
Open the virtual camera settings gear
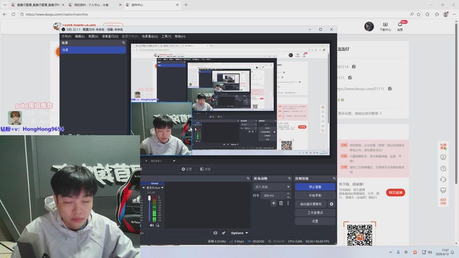pos(331,204)
